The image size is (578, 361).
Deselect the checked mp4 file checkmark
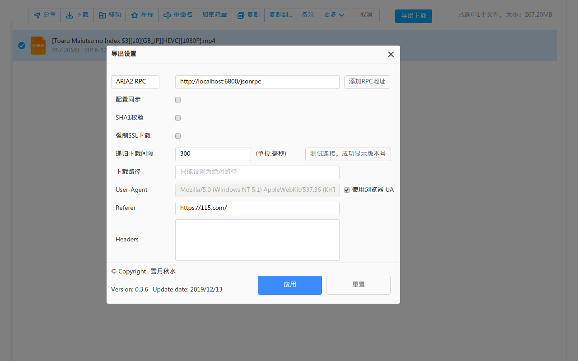tap(21, 45)
